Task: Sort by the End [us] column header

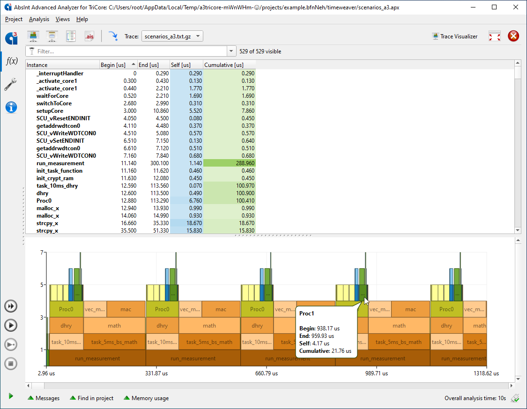Action: point(153,65)
